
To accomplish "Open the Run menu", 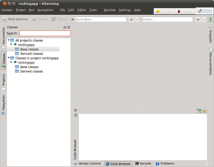I will pyautogui.click(x=32, y=10).
